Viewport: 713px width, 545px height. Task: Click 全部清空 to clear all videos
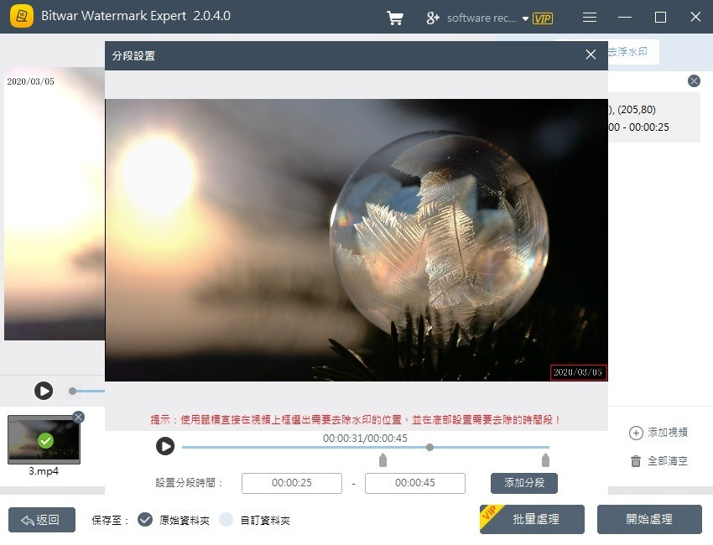coord(658,461)
